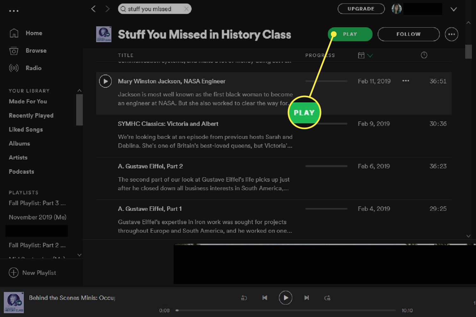
Task: Open the podcast cover art thumbnail in header
Action: point(104,34)
